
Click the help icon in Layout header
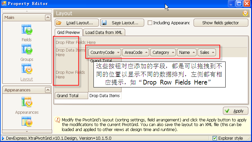(x=245, y=13)
